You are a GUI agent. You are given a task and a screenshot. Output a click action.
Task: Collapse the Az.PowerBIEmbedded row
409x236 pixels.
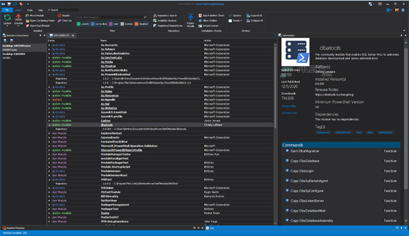pos(49,74)
